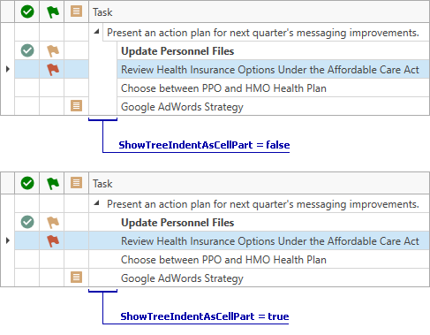Click the red flag on selected row in bottom grid

(x=53, y=241)
